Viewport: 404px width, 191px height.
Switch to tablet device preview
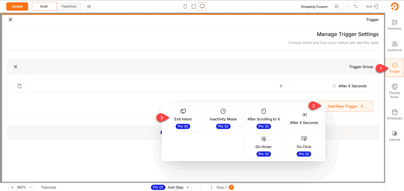click(193, 7)
